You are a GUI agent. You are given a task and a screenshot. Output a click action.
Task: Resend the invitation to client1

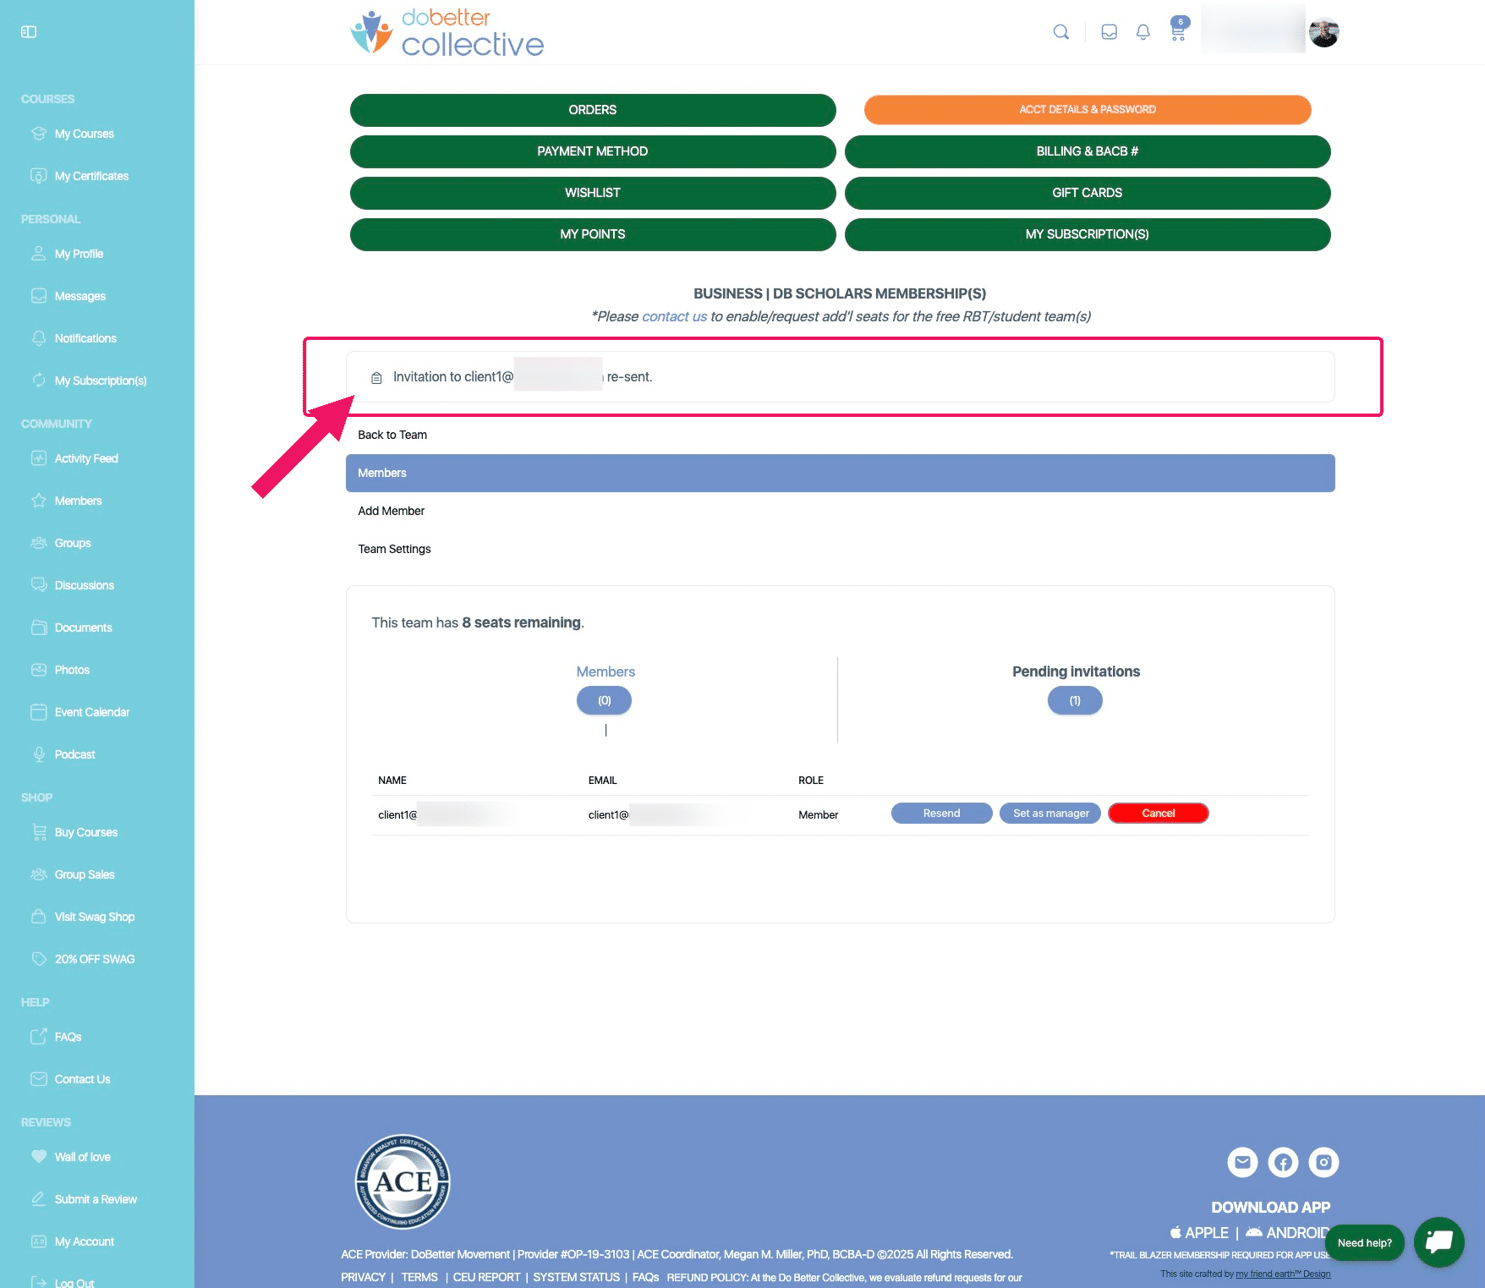point(940,813)
